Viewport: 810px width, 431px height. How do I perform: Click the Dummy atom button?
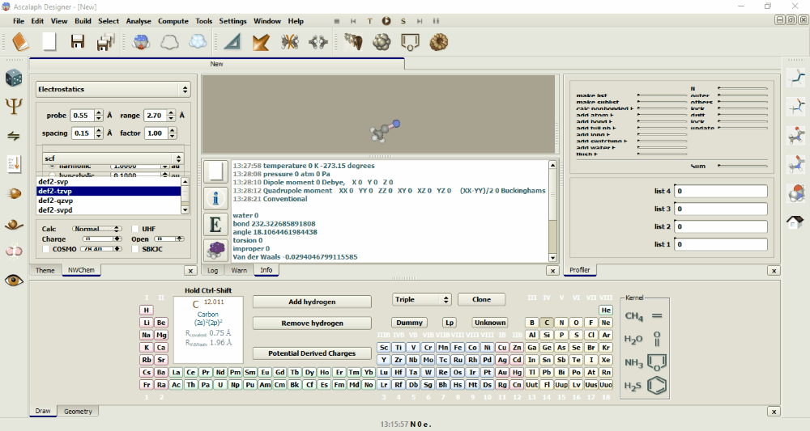click(x=410, y=323)
